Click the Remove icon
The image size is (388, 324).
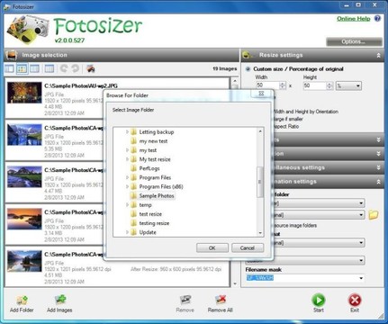[185, 301]
